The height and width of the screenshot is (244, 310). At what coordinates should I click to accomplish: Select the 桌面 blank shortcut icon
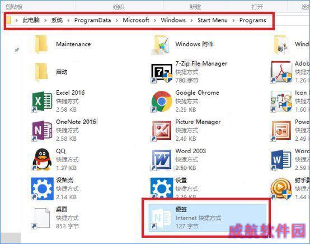41,218
